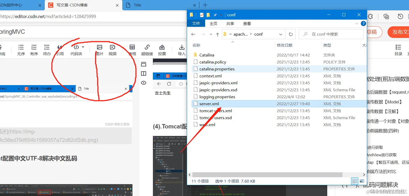Sort files by 类型 column header
Image resolution: width=409 pixels, height=196 pixels.
[327, 45]
